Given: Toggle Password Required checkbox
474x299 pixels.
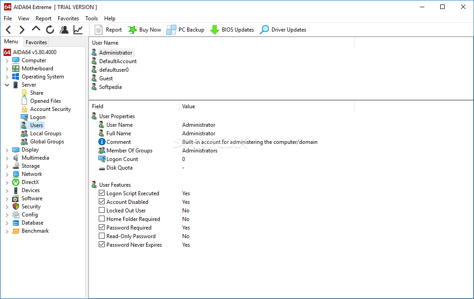Looking at the screenshot, I should (101, 227).
